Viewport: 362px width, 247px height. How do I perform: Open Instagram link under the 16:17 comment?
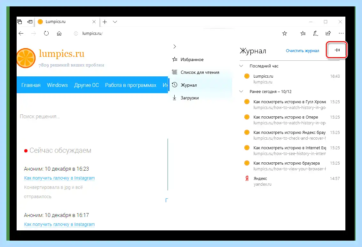[x=59, y=224]
